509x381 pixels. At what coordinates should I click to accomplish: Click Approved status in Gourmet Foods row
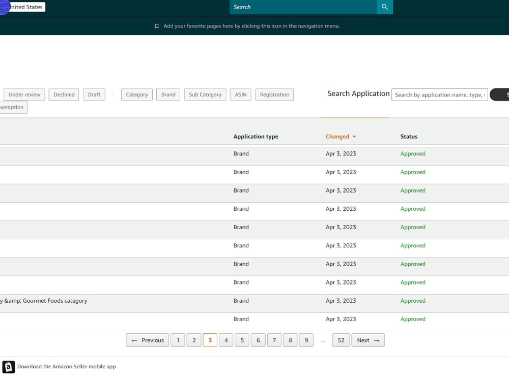[x=413, y=301]
